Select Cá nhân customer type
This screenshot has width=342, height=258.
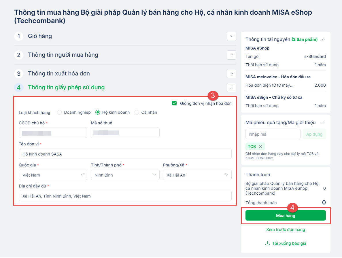(x=137, y=112)
